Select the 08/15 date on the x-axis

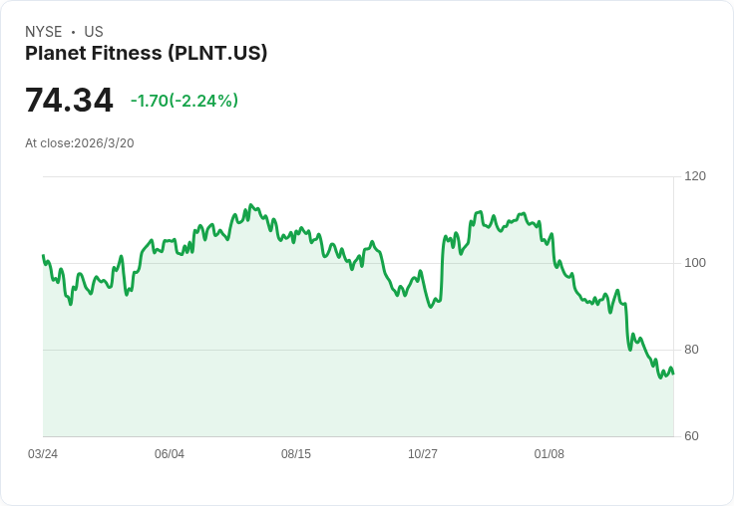coord(296,454)
